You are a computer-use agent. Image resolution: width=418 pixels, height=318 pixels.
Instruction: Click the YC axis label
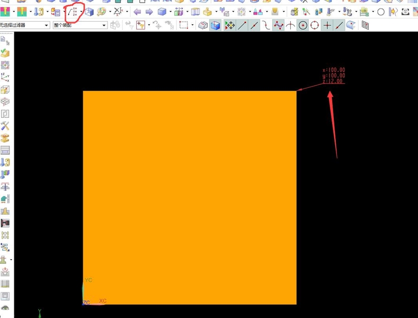[x=88, y=280]
